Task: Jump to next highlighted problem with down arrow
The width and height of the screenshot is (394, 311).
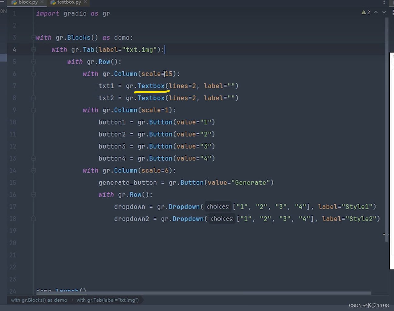Action: pyautogui.click(x=384, y=12)
